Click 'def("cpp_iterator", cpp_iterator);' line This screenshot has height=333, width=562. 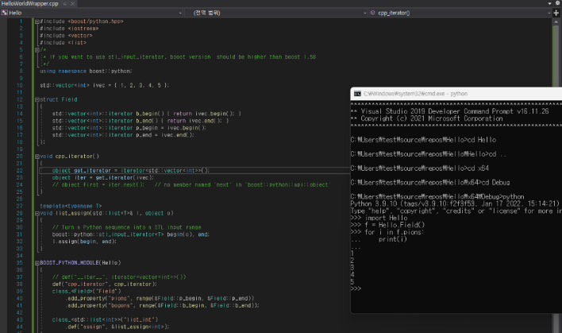pos(105,285)
